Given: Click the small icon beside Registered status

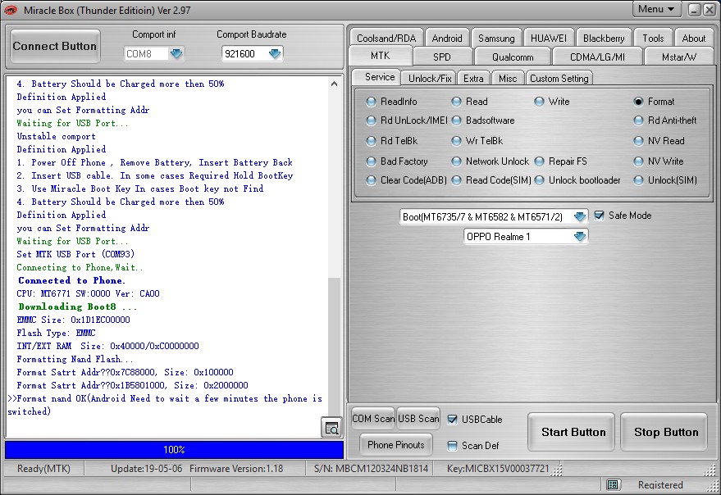Looking at the screenshot, I should coord(613,484).
